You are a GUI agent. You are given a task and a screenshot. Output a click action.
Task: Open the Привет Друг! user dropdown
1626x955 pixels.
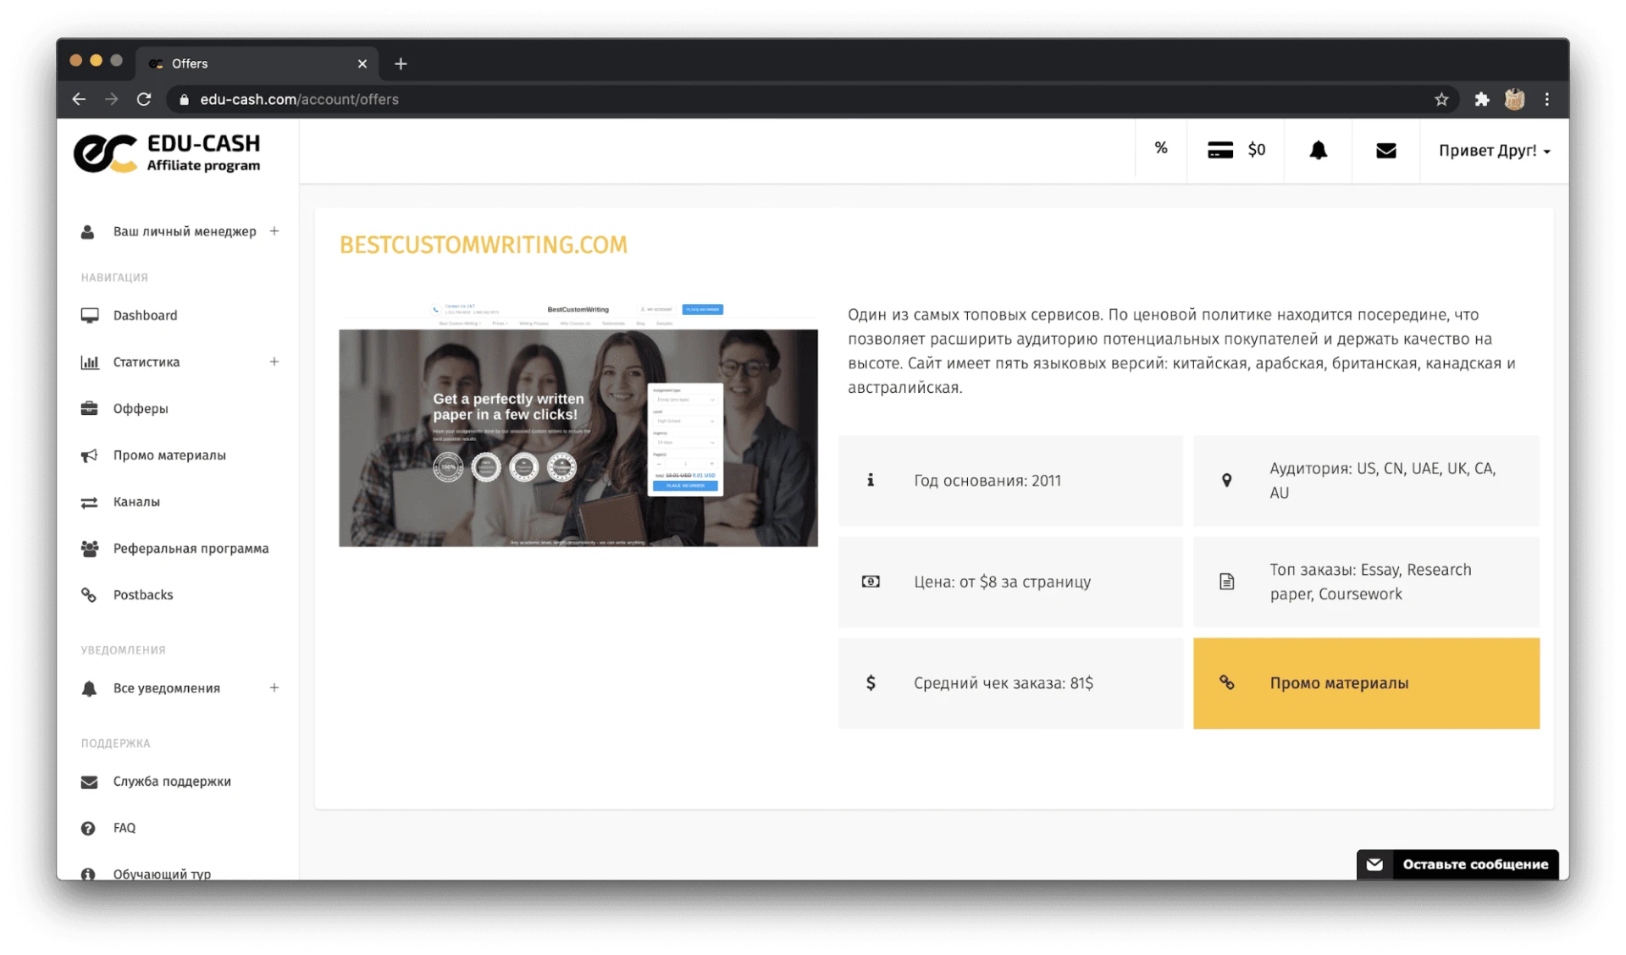coord(1494,151)
